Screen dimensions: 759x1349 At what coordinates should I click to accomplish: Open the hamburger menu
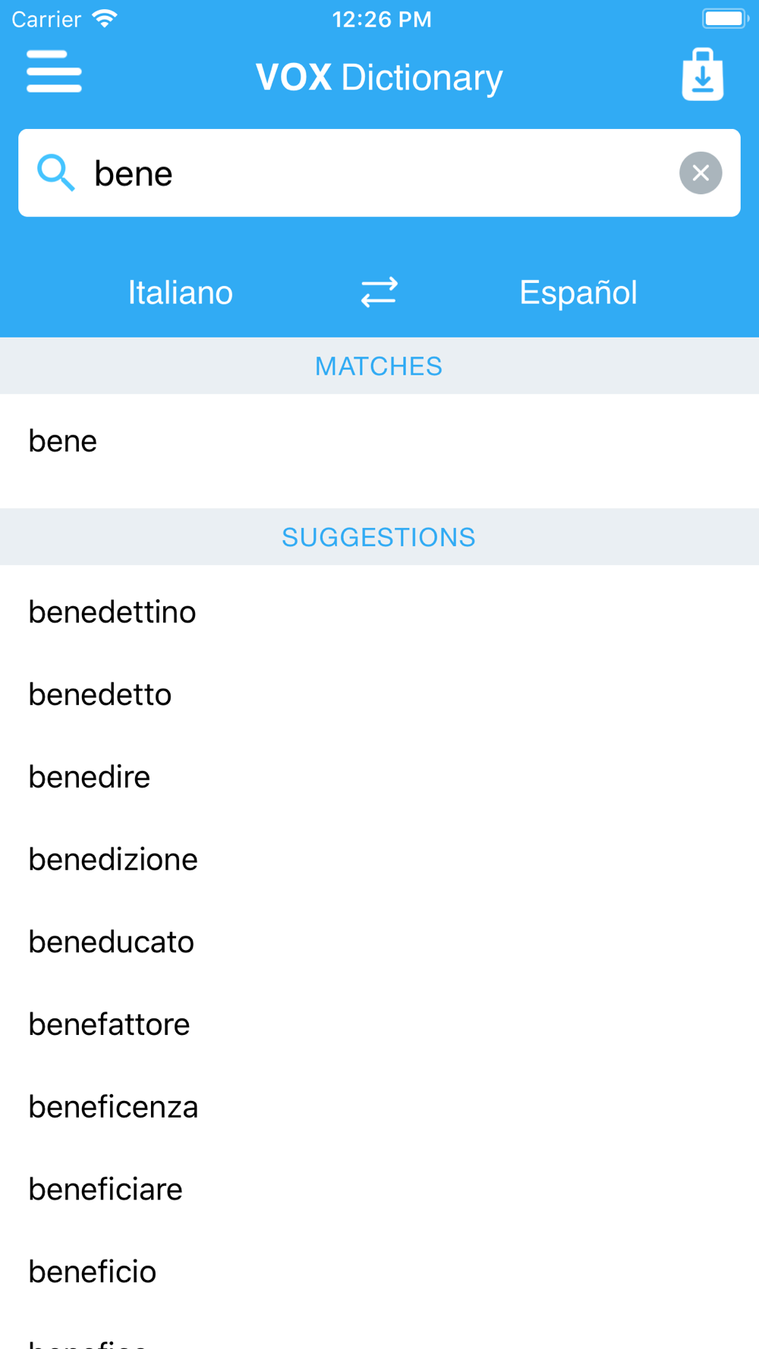(x=54, y=71)
